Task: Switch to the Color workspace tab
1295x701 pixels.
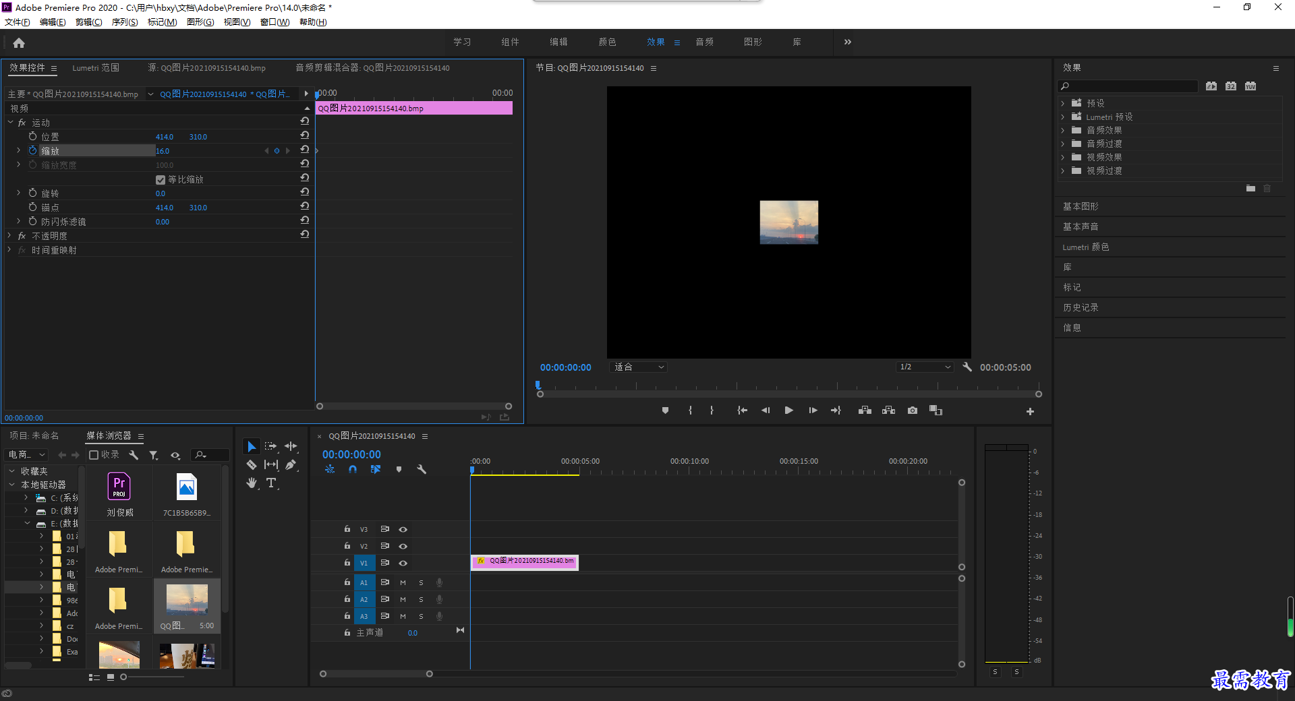Action: point(607,42)
